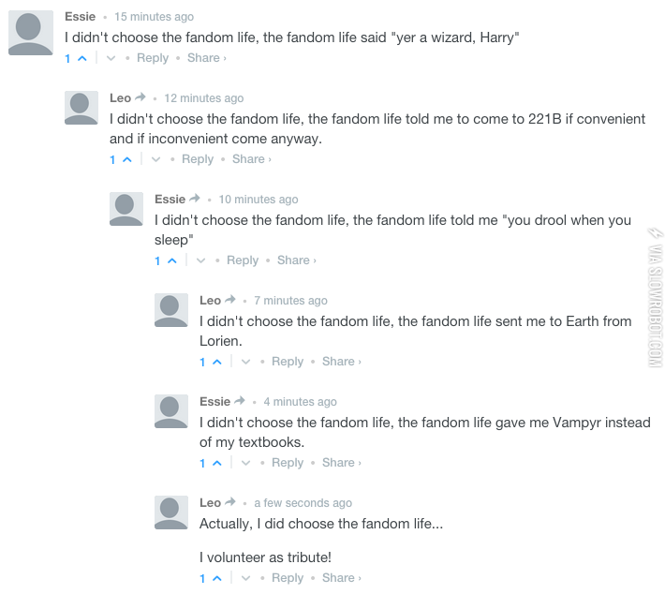The width and height of the screenshot is (665, 594).
Task: Reply to Essie's "yer a wizard, Harry" comment
Action: [x=153, y=58]
